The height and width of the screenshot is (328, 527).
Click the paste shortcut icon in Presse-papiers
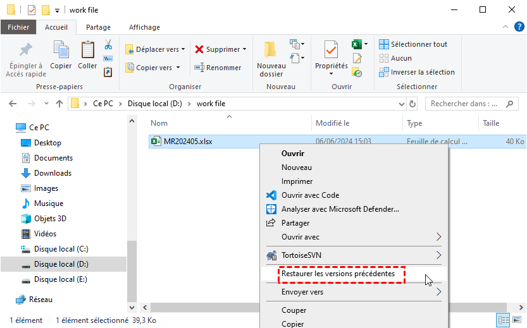click(108, 72)
